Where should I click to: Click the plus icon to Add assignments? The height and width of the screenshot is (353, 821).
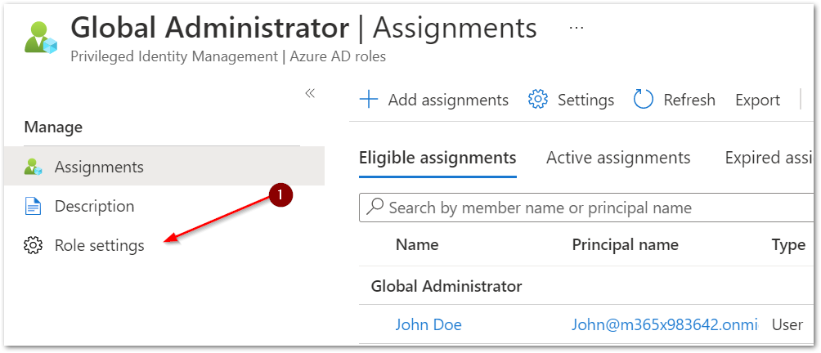click(x=369, y=100)
